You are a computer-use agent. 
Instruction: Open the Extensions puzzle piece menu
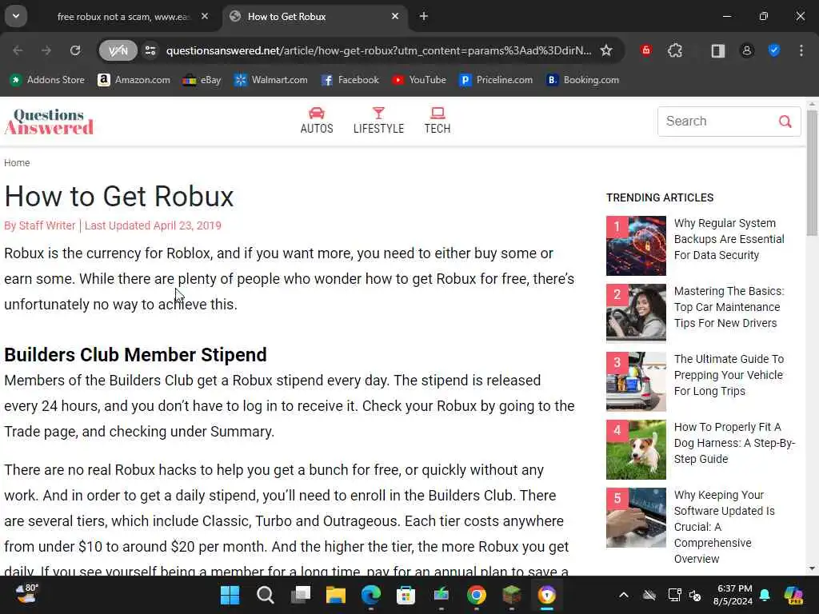click(x=675, y=50)
